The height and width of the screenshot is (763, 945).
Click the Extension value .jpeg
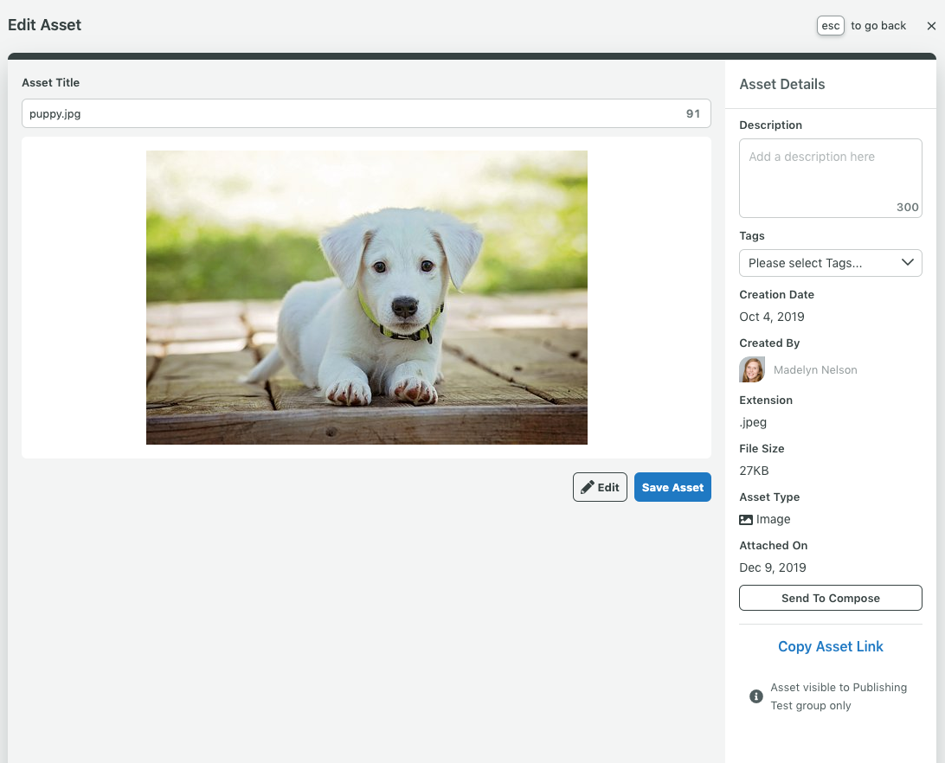(x=753, y=422)
